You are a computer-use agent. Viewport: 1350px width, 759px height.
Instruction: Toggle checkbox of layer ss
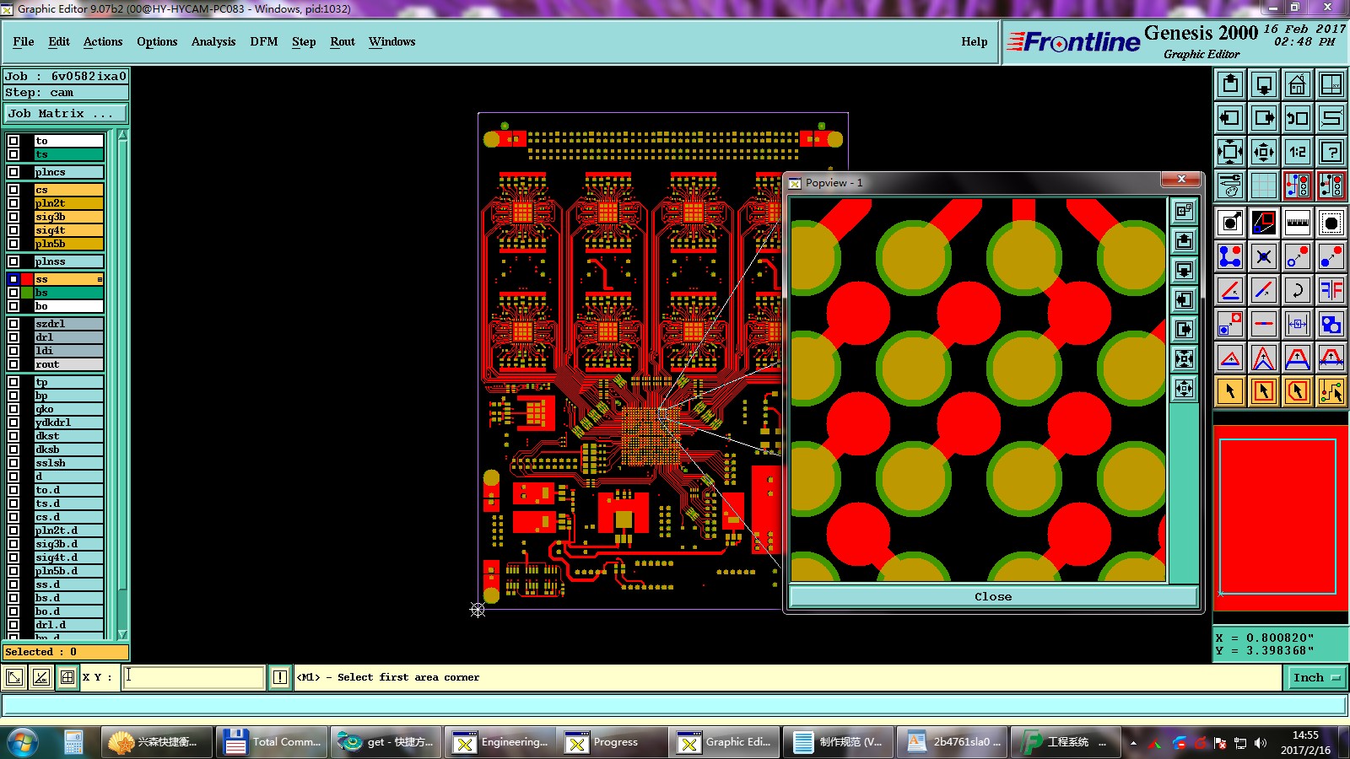[x=13, y=279]
